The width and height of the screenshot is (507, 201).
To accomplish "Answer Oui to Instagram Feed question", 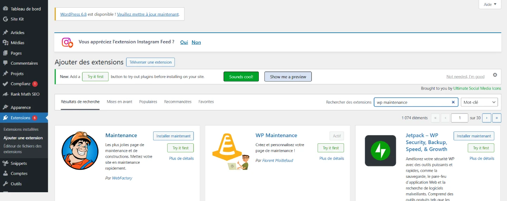I will [x=184, y=42].
